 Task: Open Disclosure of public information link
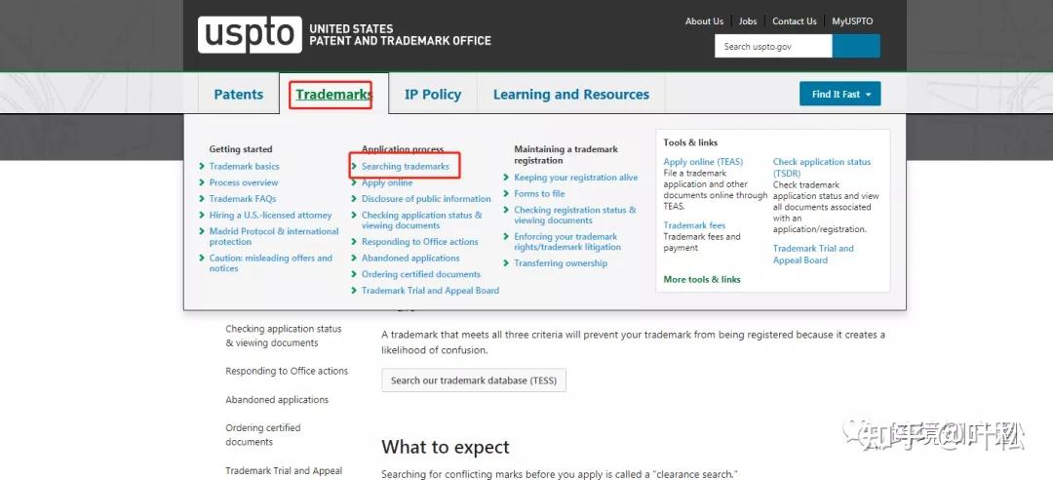[x=426, y=198]
